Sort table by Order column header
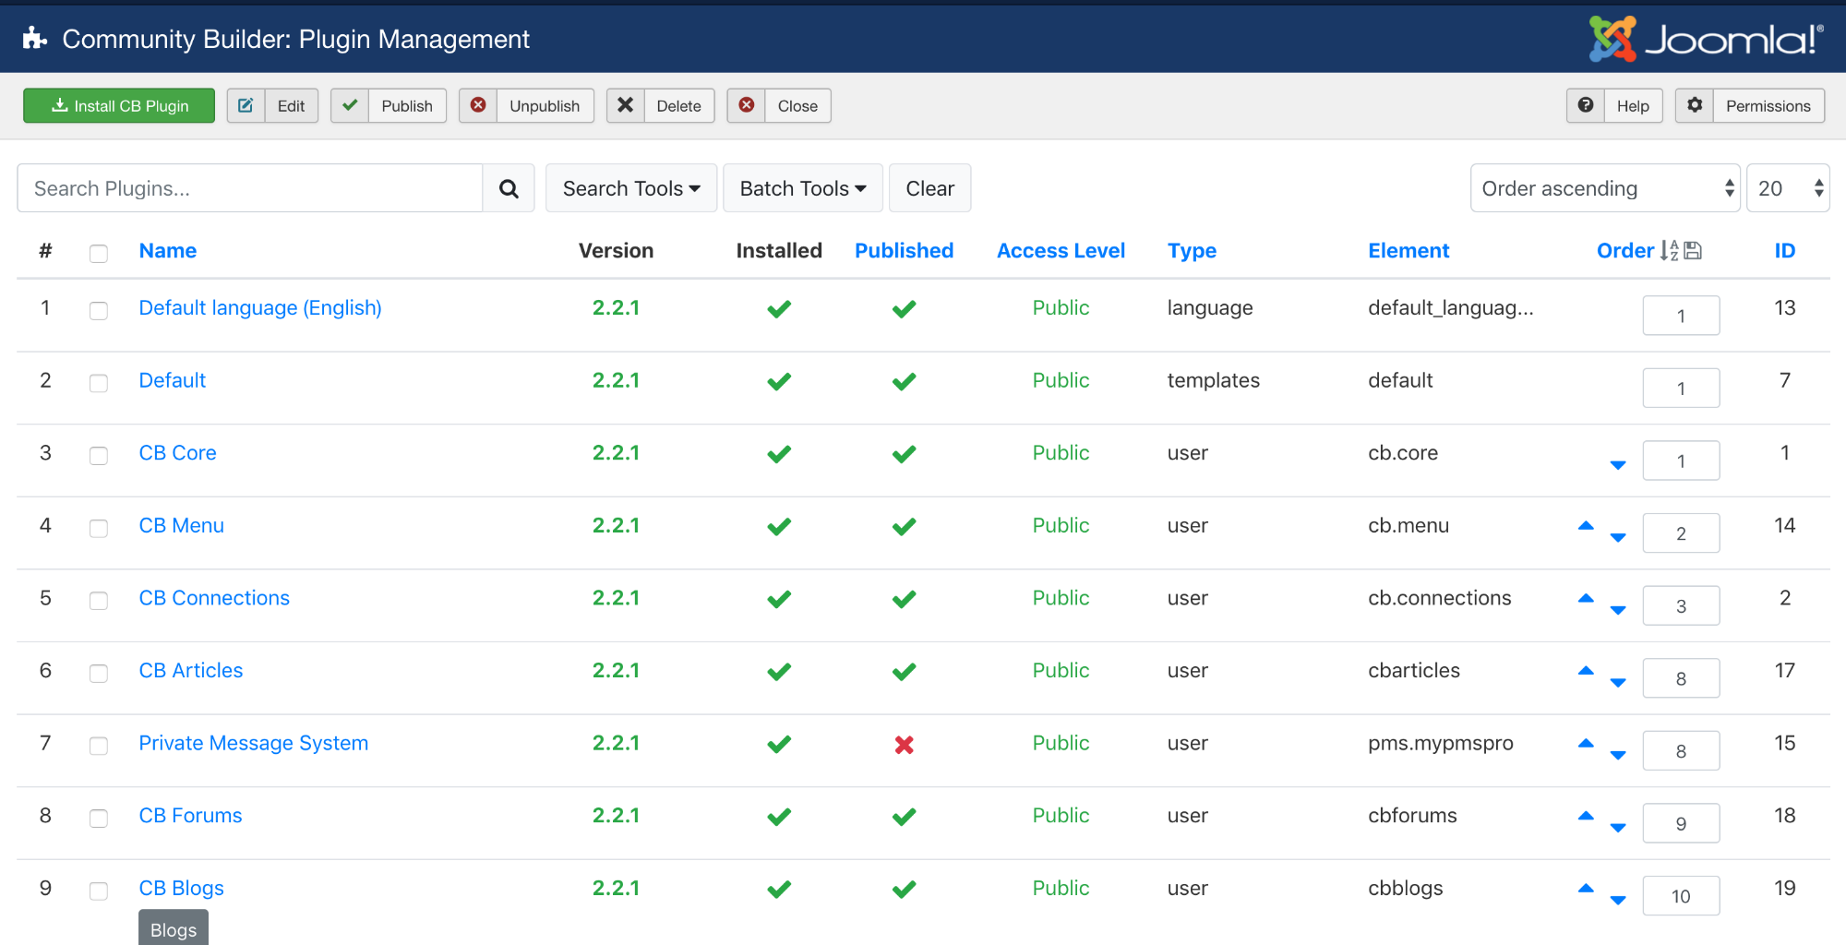Viewport: 1846px width, 945px height. pyautogui.click(x=1626, y=251)
